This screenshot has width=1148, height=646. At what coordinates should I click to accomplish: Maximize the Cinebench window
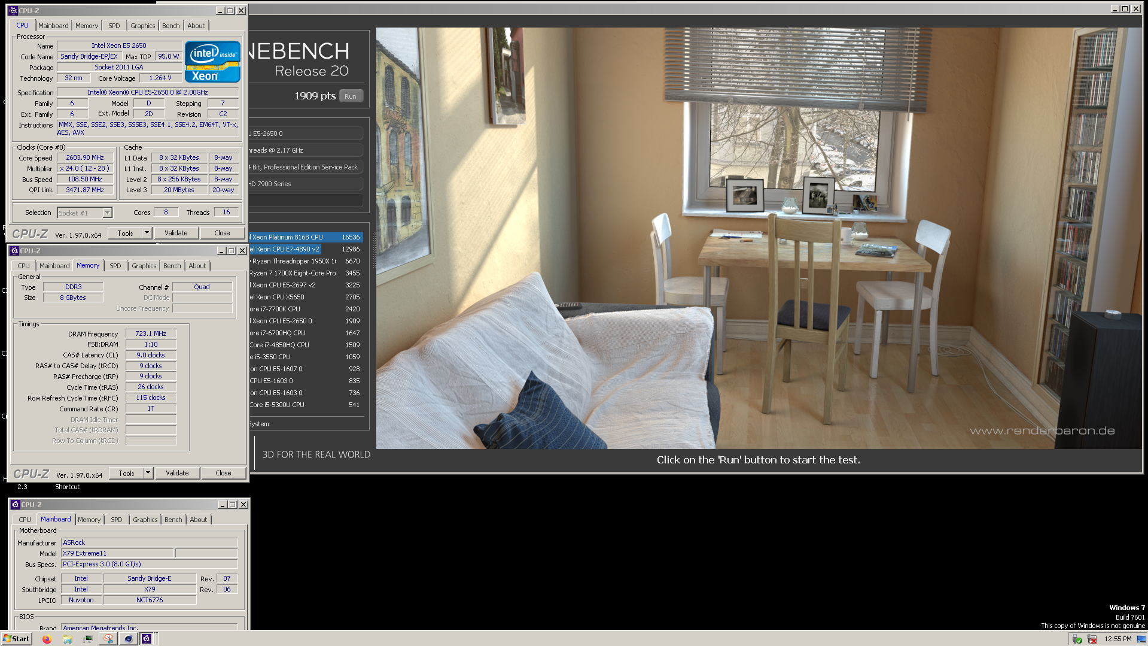1125,9
